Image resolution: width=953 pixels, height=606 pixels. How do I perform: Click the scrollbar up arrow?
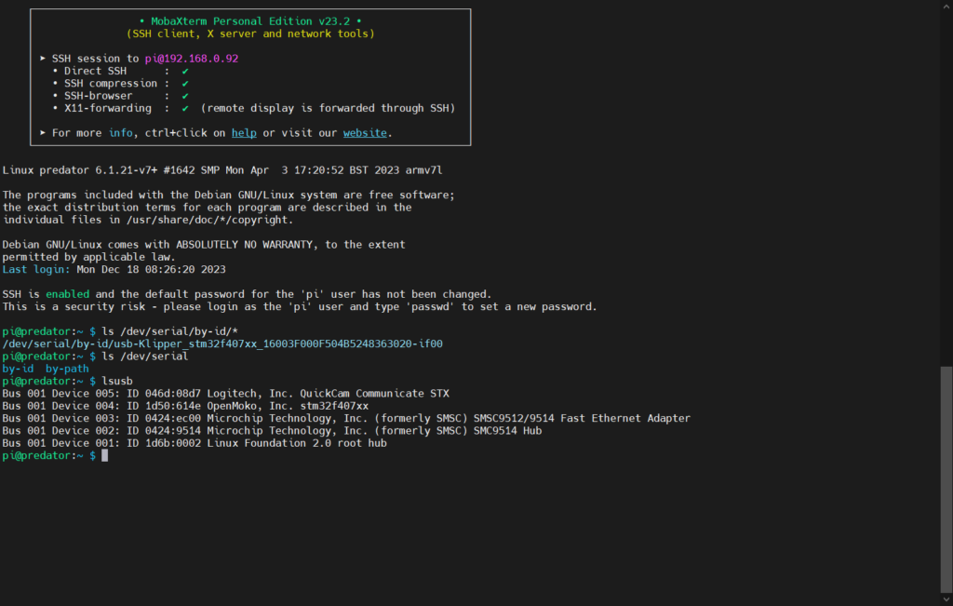coord(946,6)
